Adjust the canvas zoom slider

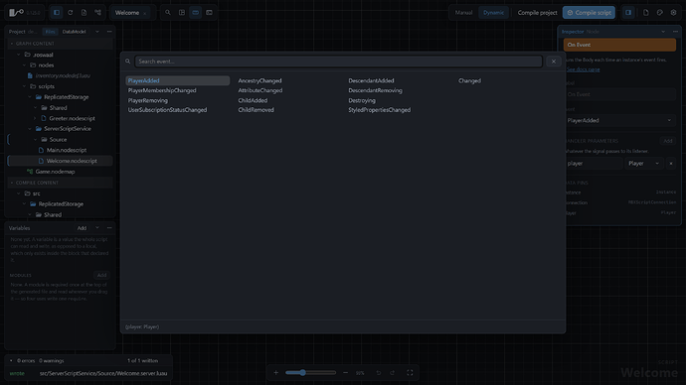click(310, 373)
